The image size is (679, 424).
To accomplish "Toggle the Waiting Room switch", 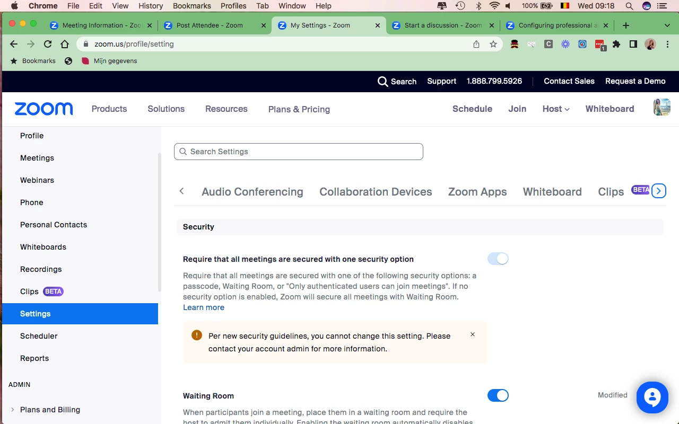I will (x=498, y=395).
